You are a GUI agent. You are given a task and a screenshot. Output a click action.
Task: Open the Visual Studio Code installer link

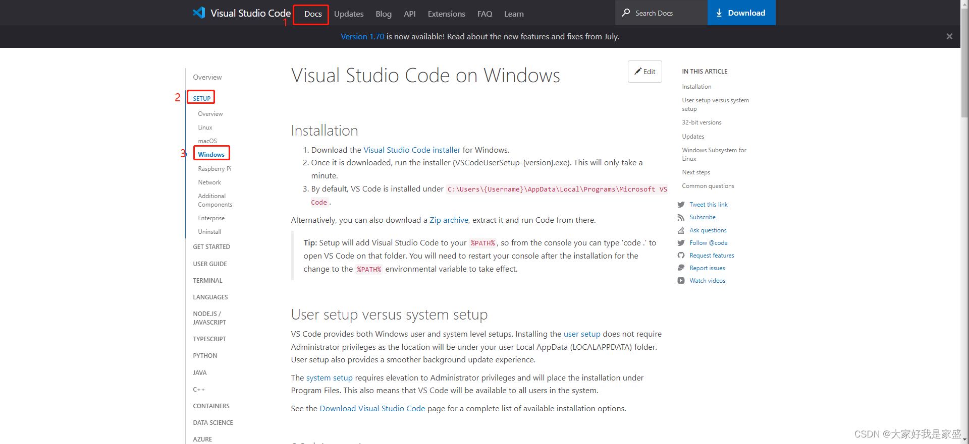pyautogui.click(x=412, y=150)
